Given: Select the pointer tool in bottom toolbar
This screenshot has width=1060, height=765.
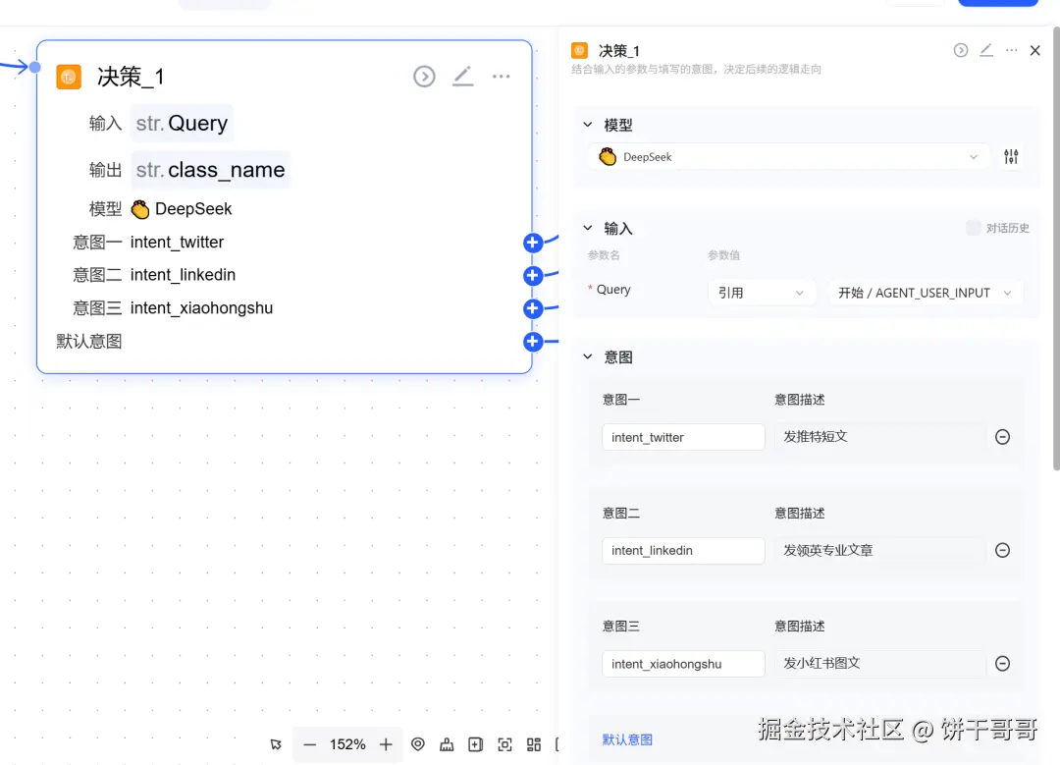Looking at the screenshot, I should [x=276, y=744].
